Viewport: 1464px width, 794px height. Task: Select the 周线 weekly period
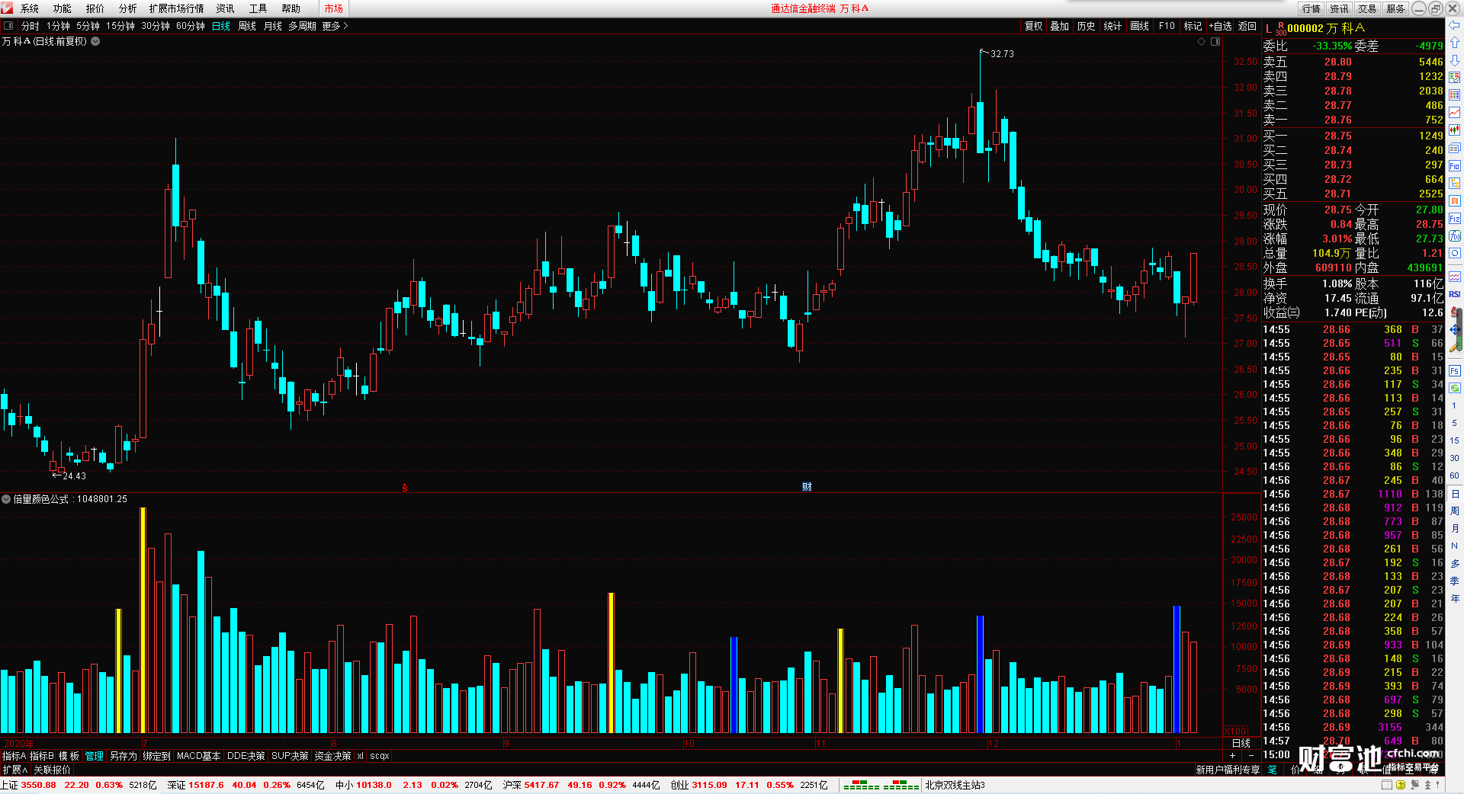pos(247,26)
